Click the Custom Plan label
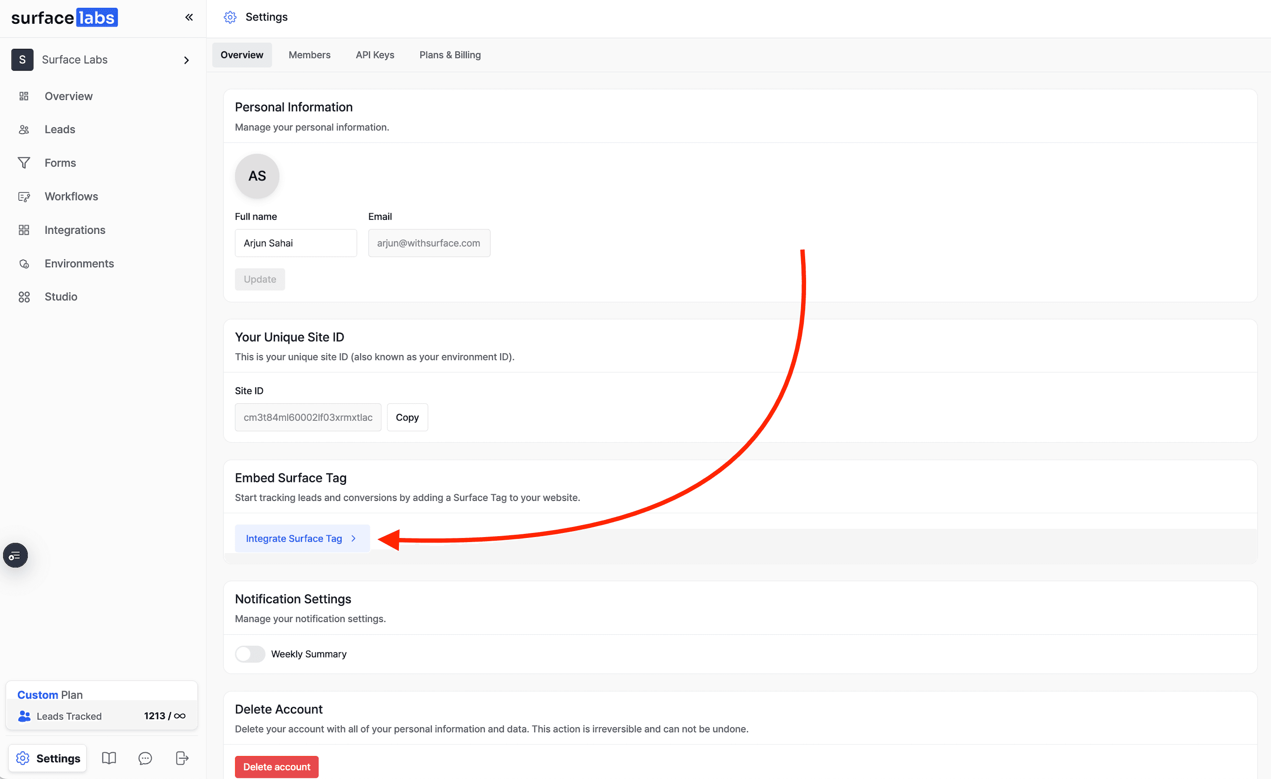The image size is (1271, 779). click(50, 694)
